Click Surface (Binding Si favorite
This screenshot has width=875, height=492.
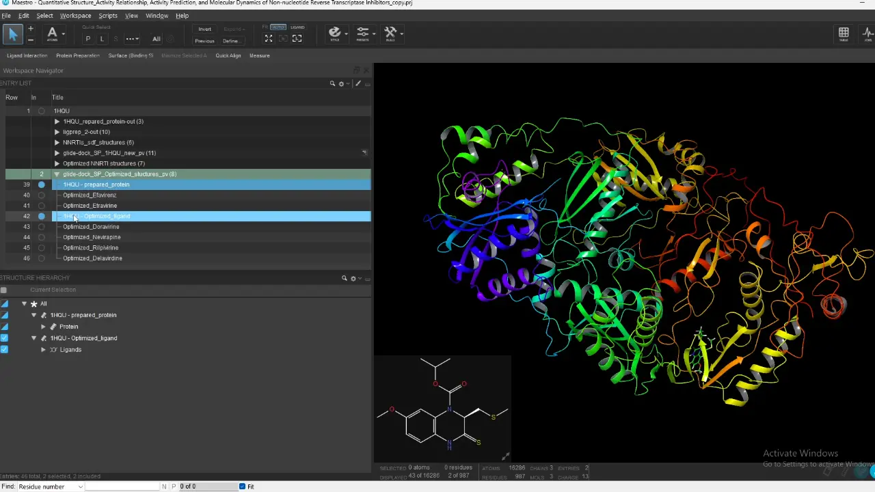coord(131,56)
